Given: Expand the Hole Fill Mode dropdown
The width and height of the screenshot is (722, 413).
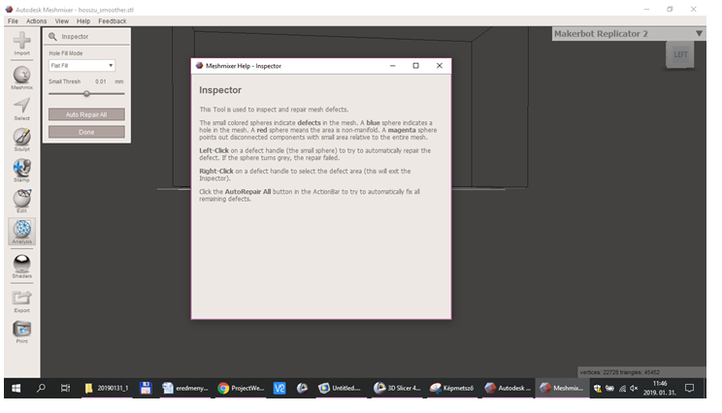Looking at the screenshot, I should pyautogui.click(x=82, y=66).
